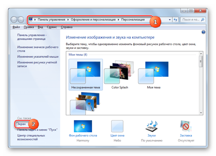
Task: Click the "Harmony" background name text
Action: click(83, 141)
